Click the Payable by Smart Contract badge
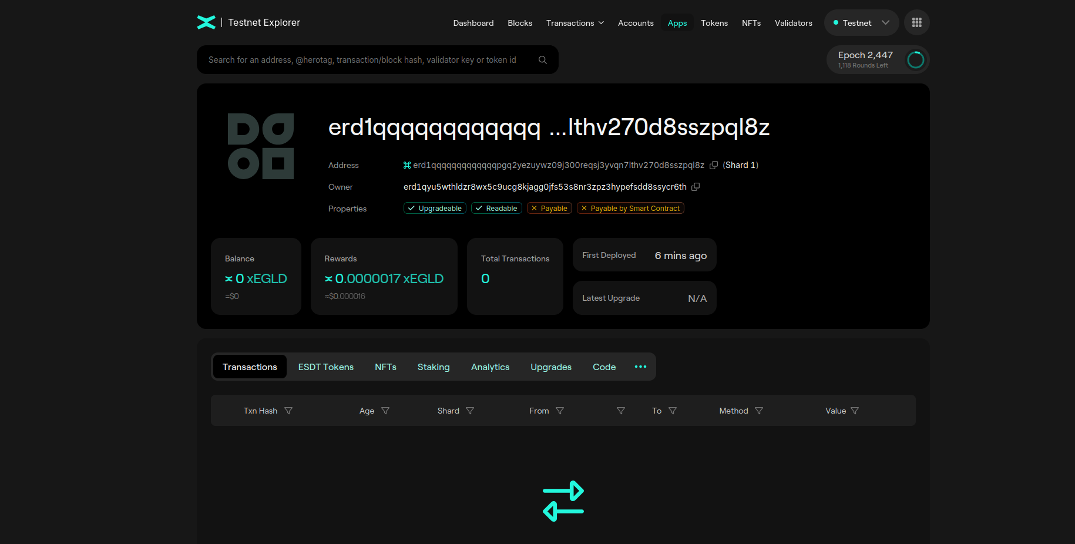The width and height of the screenshot is (1075, 544). [630, 208]
